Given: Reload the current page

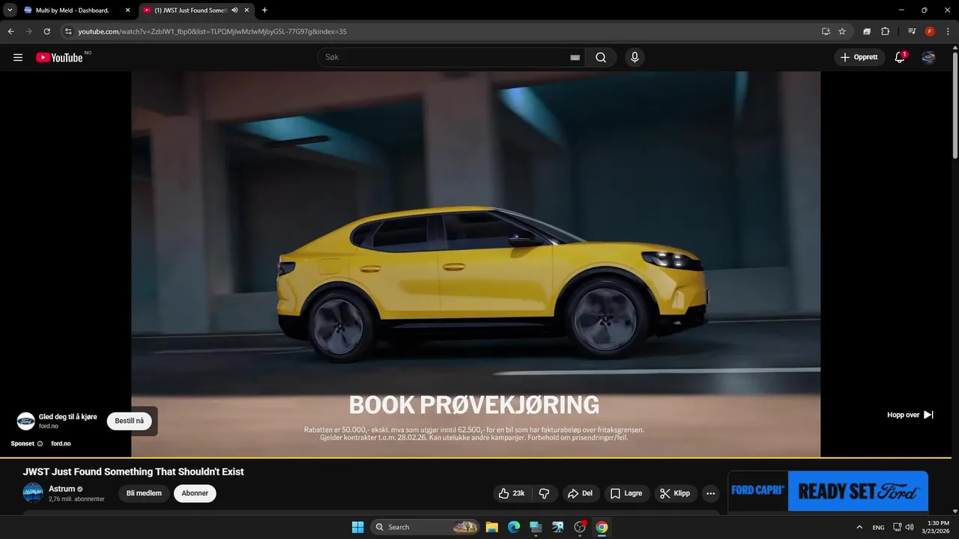Looking at the screenshot, I should 46,31.
